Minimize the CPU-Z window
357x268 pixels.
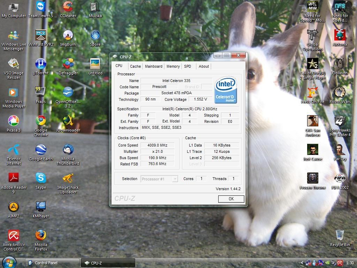click(218, 55)
